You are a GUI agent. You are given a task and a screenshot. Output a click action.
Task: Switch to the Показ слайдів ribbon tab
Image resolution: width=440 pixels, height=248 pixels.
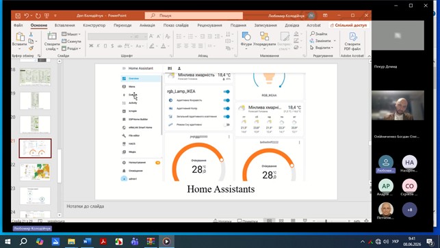click(x=176, y=25)
